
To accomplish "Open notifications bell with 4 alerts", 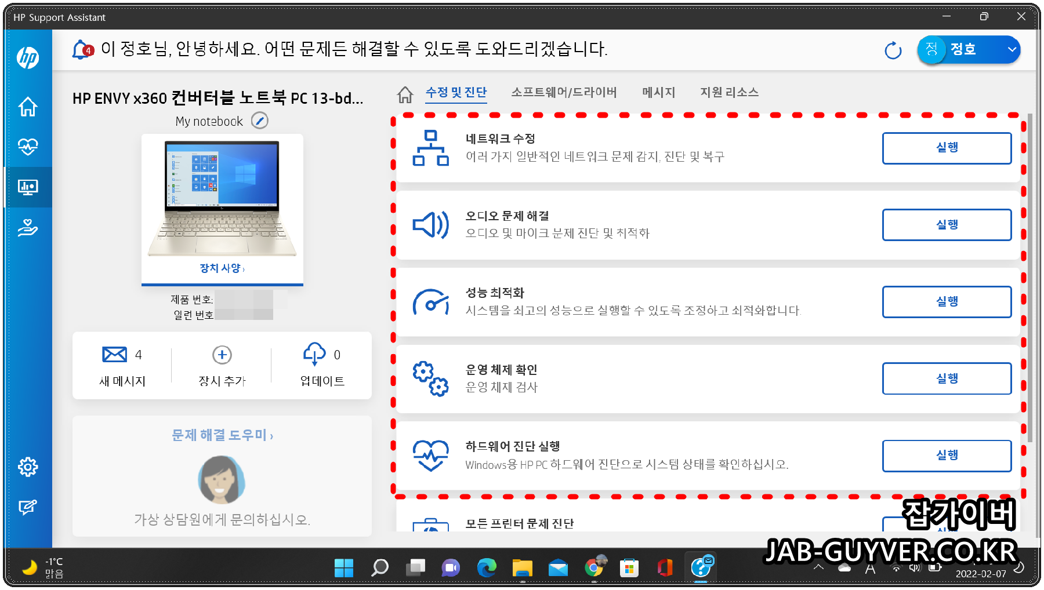I will [82, 49].
